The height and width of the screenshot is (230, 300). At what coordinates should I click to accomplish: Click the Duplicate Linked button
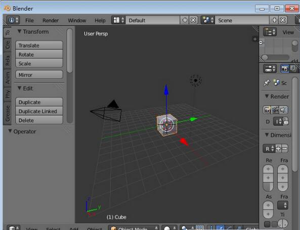39,111
